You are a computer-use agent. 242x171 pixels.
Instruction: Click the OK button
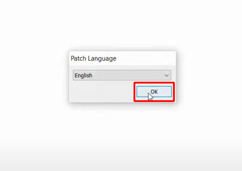tap(154, 92)
